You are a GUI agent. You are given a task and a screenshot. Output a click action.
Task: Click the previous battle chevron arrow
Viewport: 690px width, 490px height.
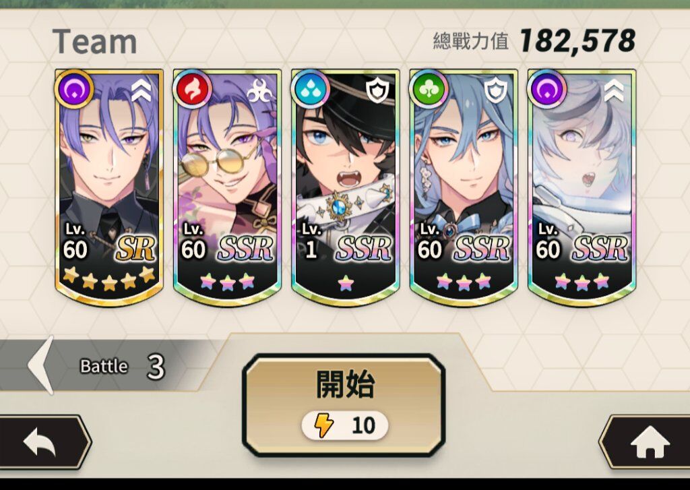tap(41, 365)
